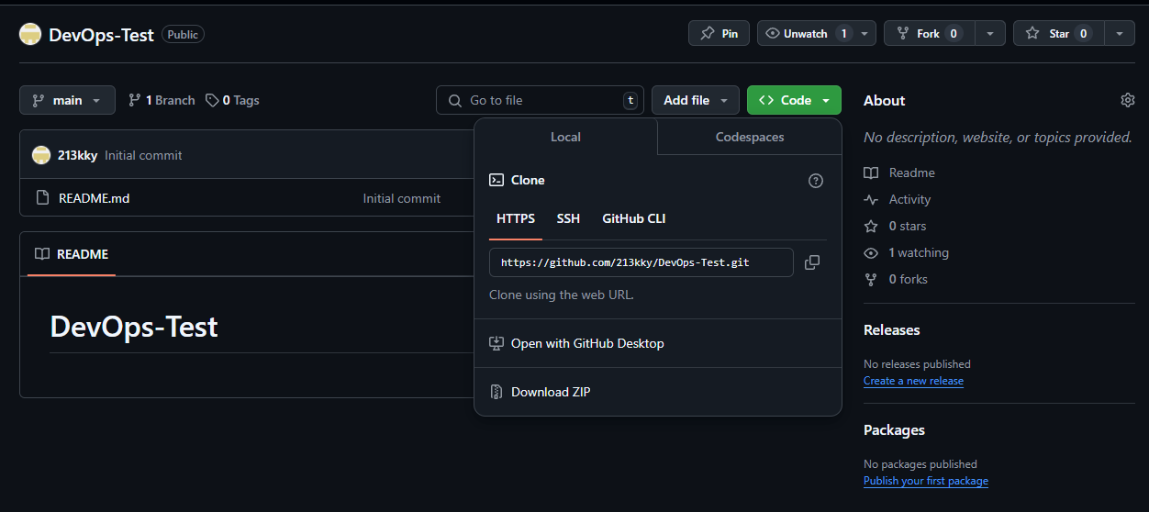Select the README tab in file viewer
The image size is (1149, 512).
point(72,254)
